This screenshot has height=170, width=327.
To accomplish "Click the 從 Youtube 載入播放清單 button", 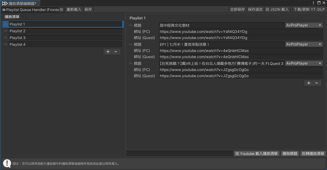I will point(257,153).
